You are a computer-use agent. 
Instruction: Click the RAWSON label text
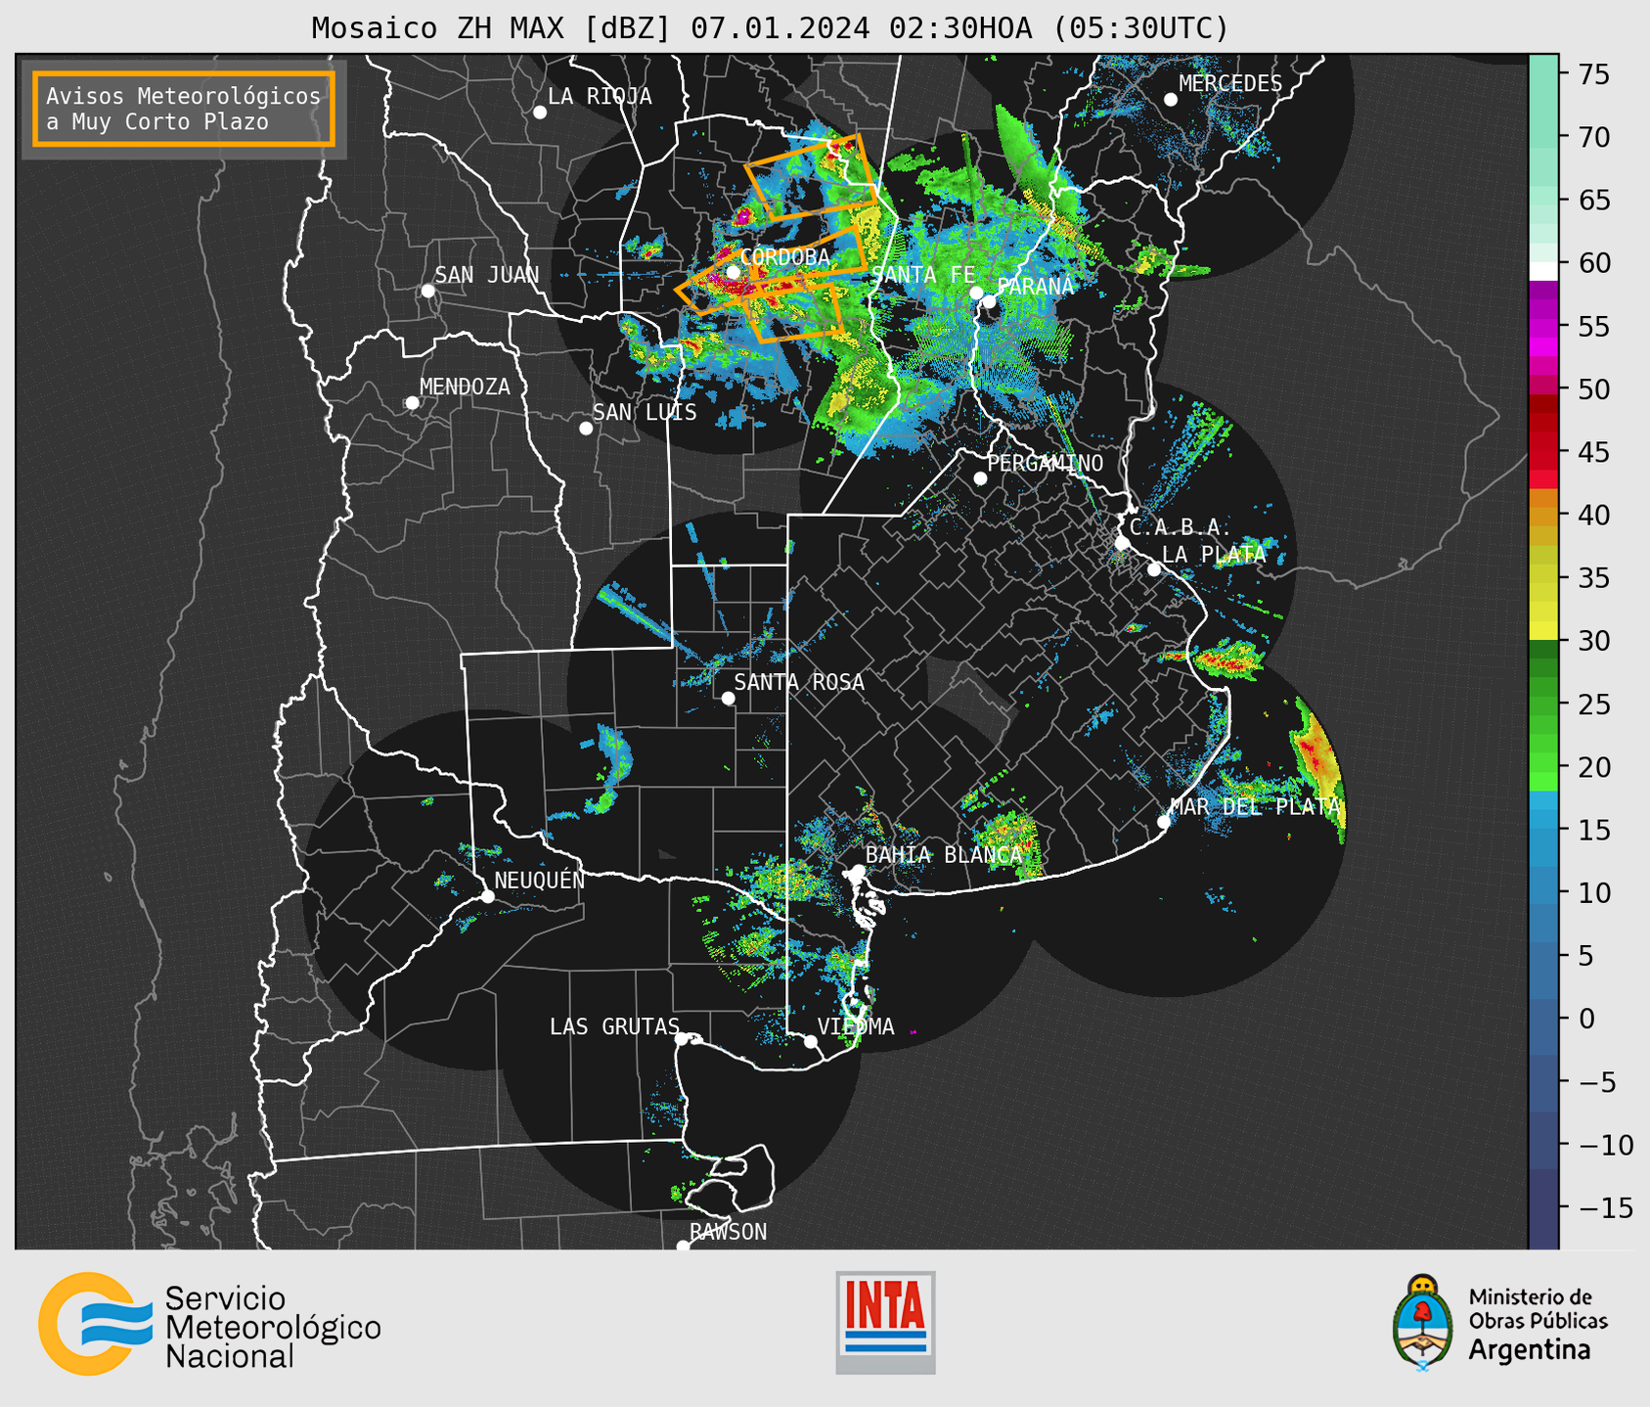click(729, 1232)
